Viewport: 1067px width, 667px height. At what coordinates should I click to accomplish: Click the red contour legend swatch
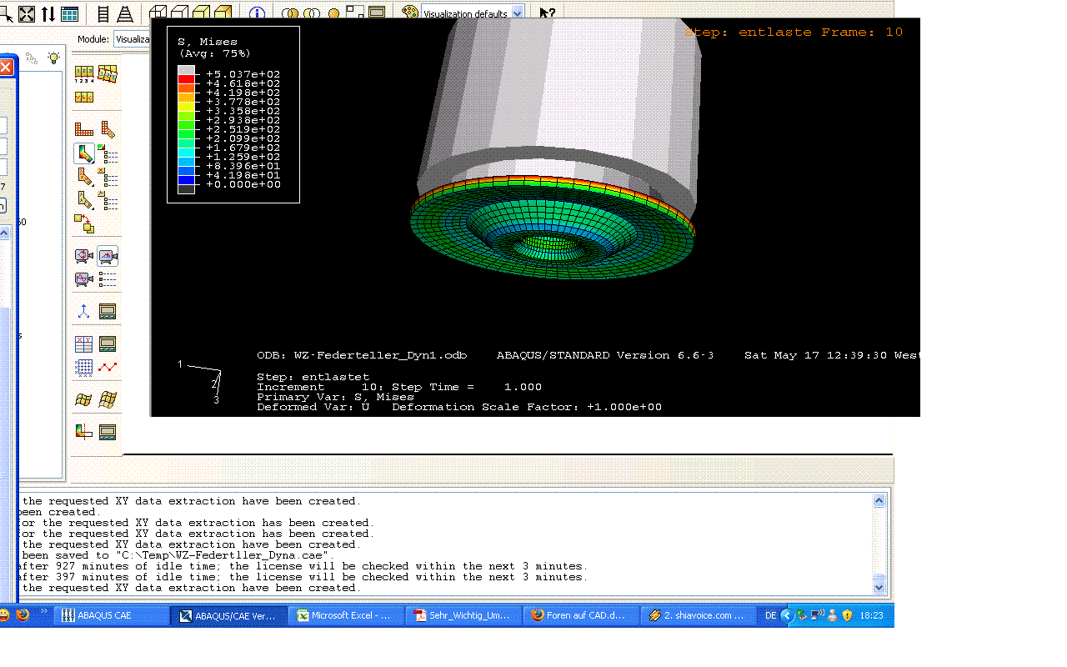[186, 78]
